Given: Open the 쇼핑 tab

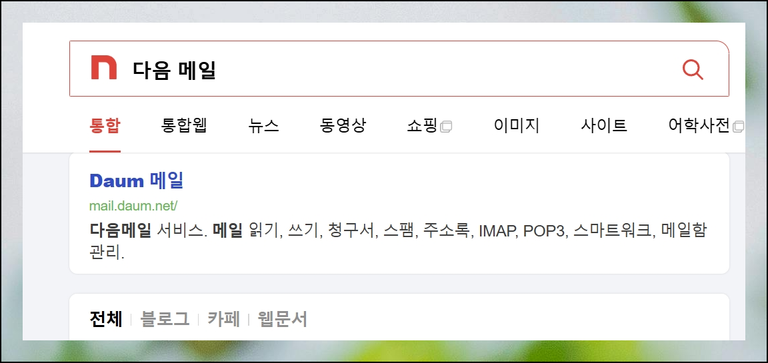Looking at the screenshot, I should (x=422, y=127).
